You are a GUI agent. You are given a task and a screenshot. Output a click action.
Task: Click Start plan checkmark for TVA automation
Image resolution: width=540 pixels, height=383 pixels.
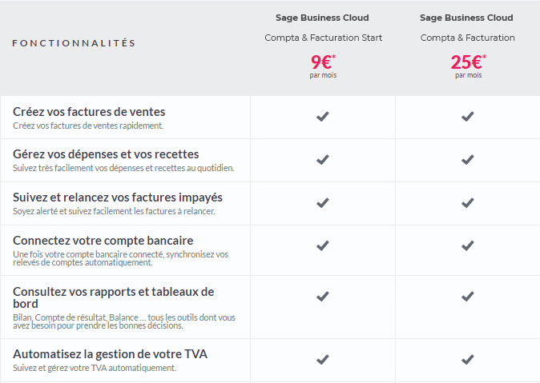tap(322, 359)
